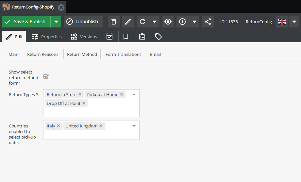Click the reload icon in toolbar
Image resolution: width=301 pixels, height=182 pixels.
tap(142, 22)
